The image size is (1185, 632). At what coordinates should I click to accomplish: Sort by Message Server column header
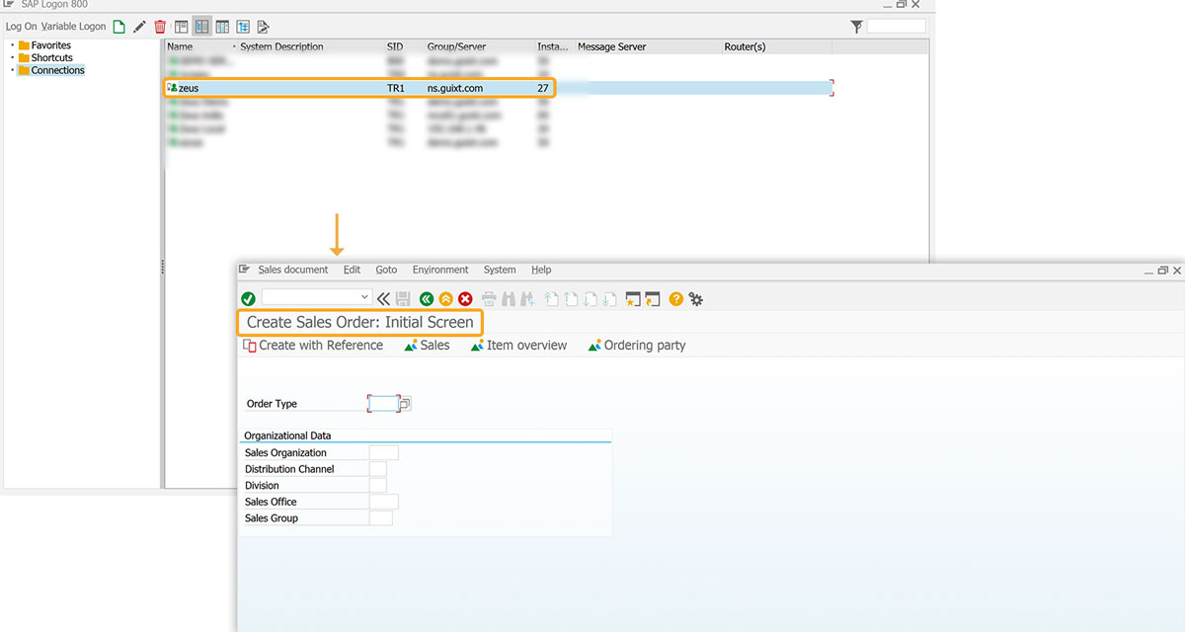click(x=648, y=46)
